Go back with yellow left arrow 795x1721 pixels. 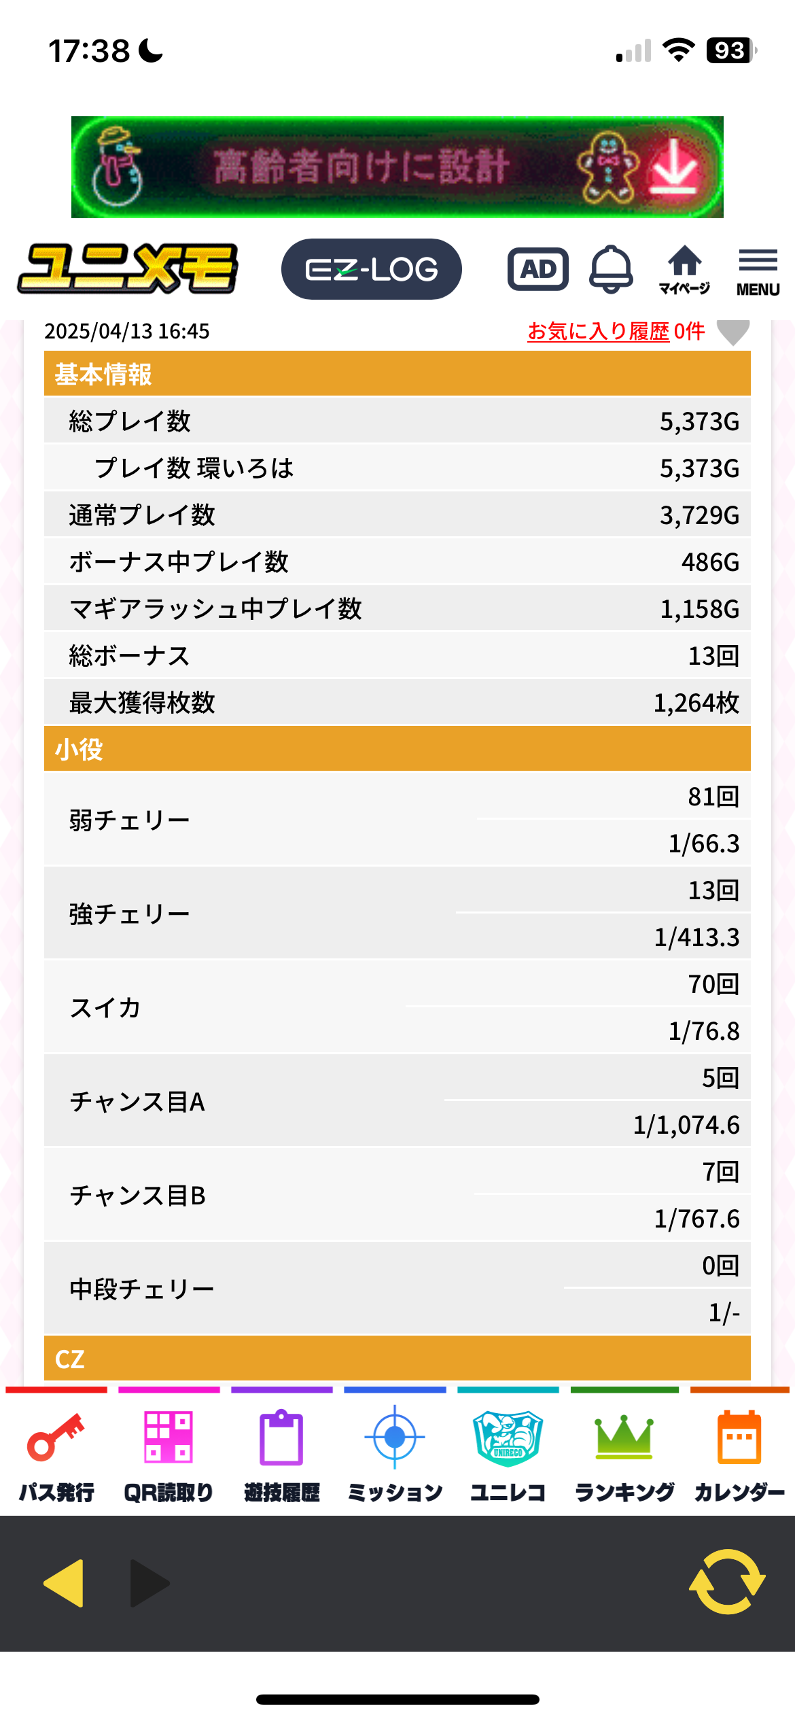click(x=64, y=1582)
